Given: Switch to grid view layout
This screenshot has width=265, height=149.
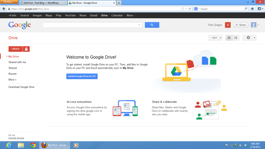Looking at the screenshot, I should coord(236,38).
